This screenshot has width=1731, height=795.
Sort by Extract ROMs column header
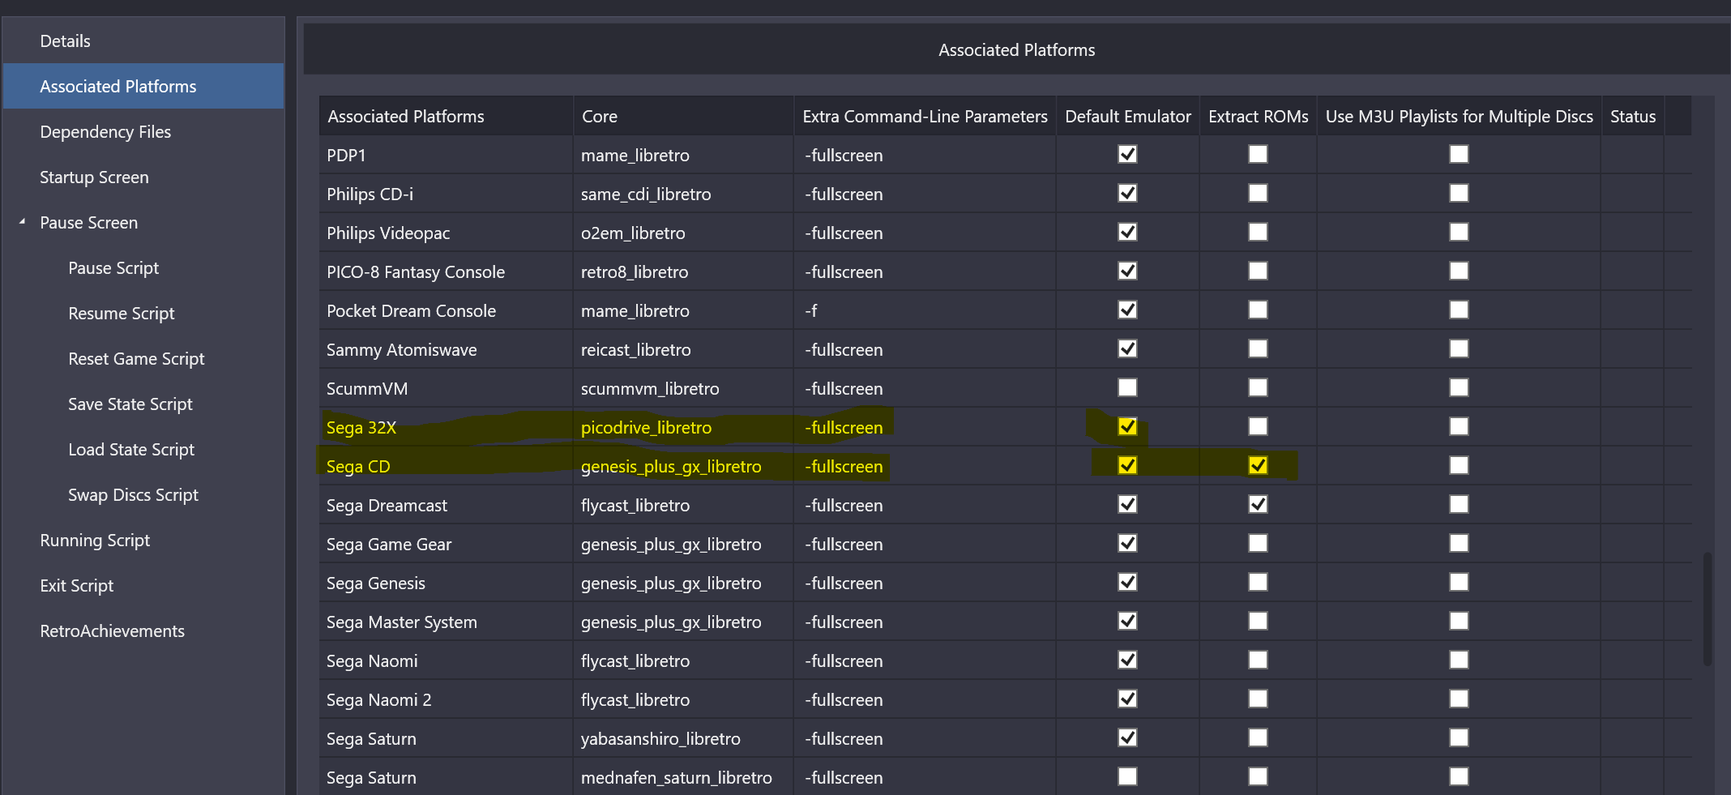coord(1259,116)
